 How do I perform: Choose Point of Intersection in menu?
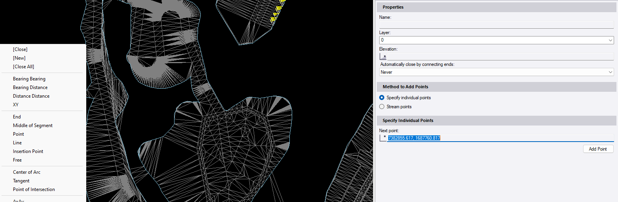34,189
